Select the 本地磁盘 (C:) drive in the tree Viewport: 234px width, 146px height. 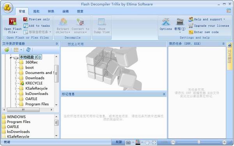click(x=30, y=57)
